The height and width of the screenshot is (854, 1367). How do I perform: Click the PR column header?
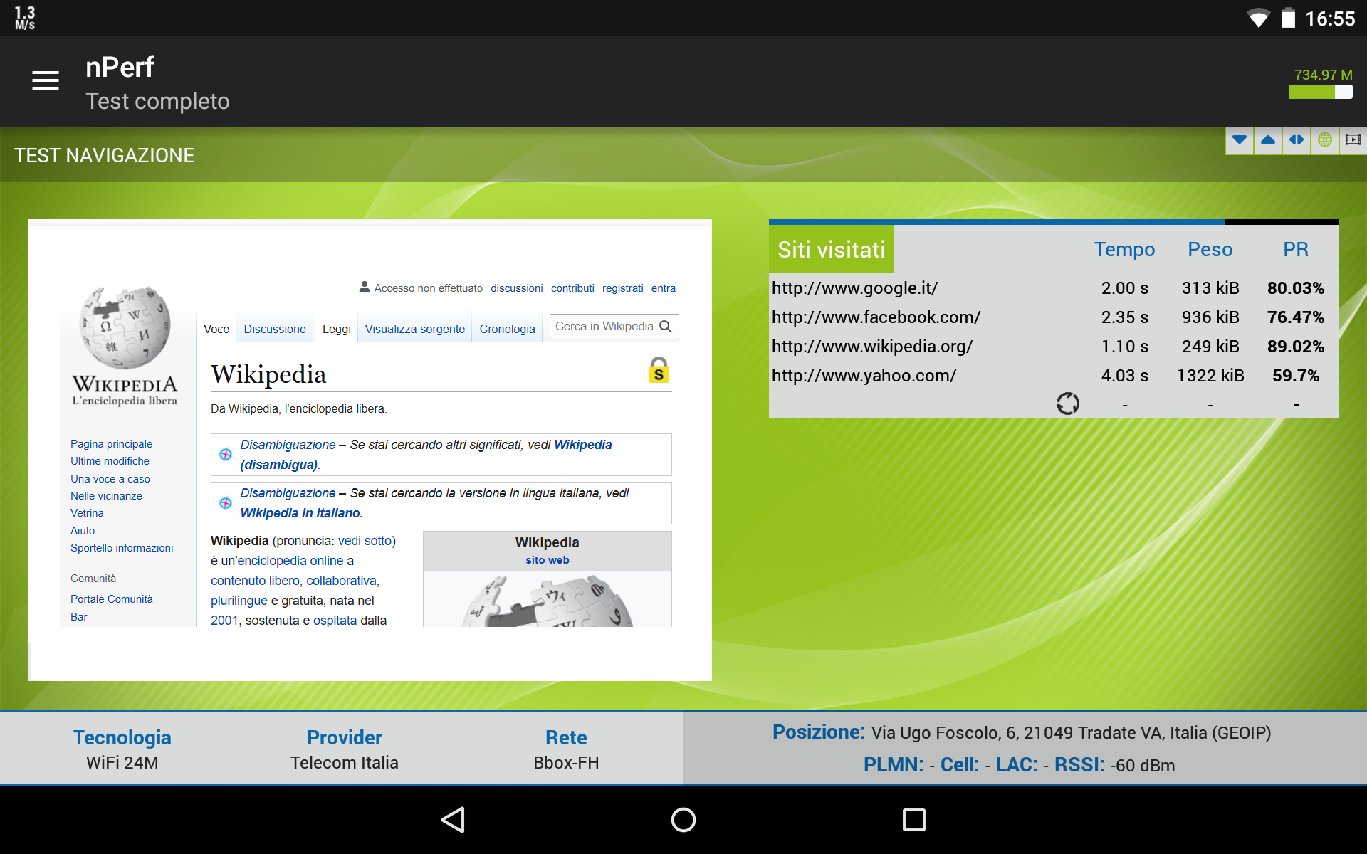(x=1296, y=250)
